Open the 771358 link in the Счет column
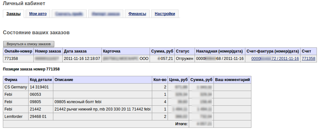This screenshot has width=323, height=131. point(309,59)
